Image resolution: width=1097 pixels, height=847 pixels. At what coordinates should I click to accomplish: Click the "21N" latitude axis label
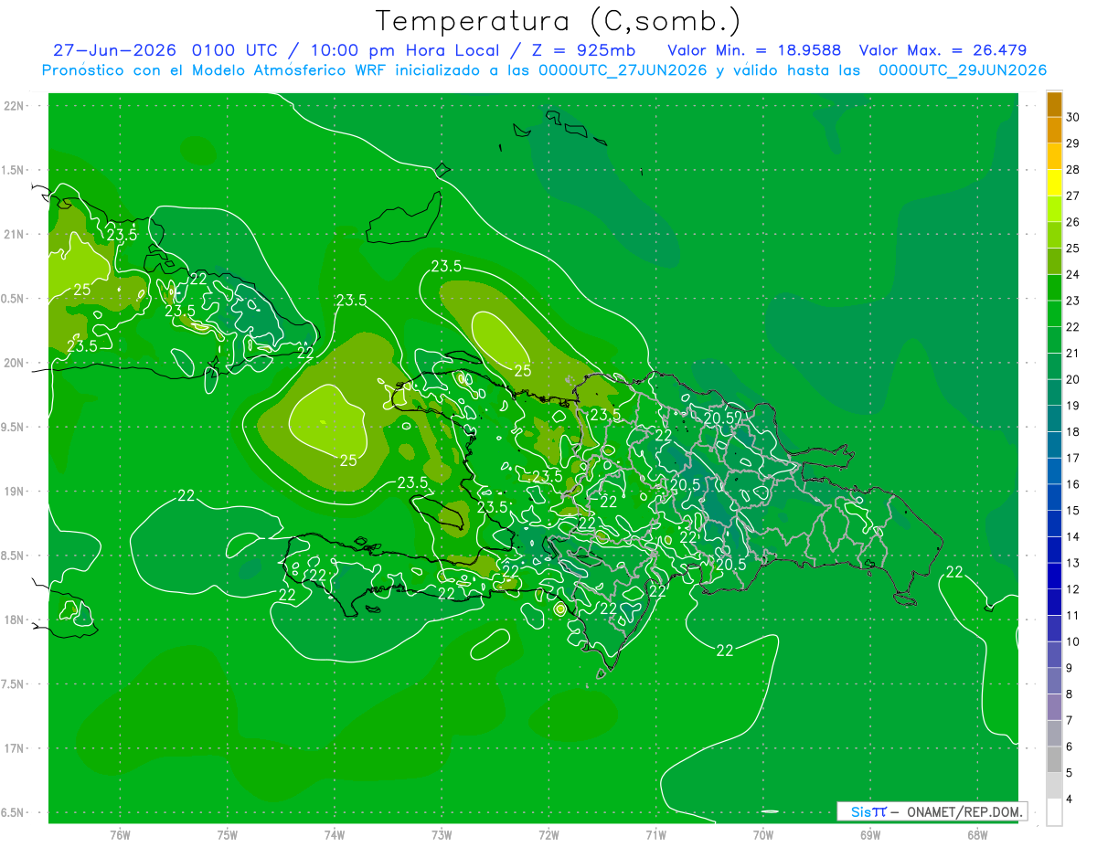point(16,234)
